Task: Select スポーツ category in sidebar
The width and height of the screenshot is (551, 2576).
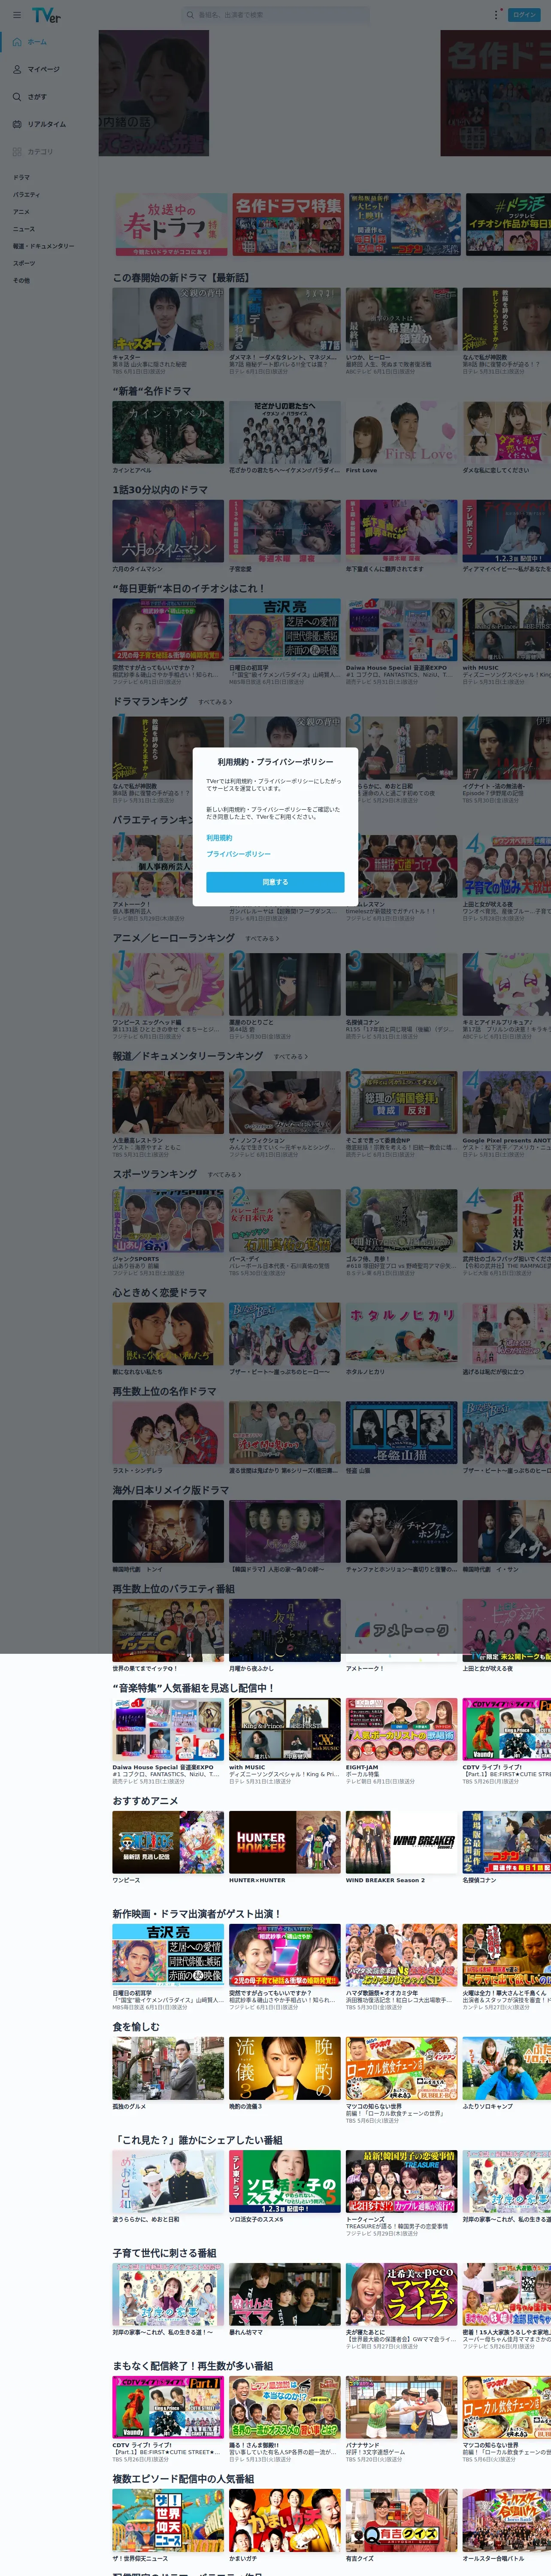Action: pos(24,263)
